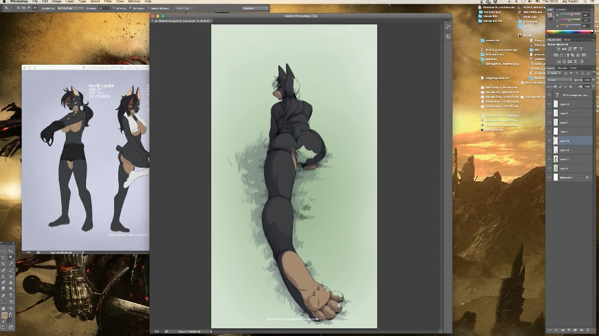Open the layer blend mode dropdown
Viewport: 599px width, 336px height.
pos(558,79)
